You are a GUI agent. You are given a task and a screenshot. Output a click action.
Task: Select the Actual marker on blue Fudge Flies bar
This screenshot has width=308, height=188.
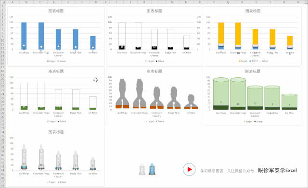(76, 47)
